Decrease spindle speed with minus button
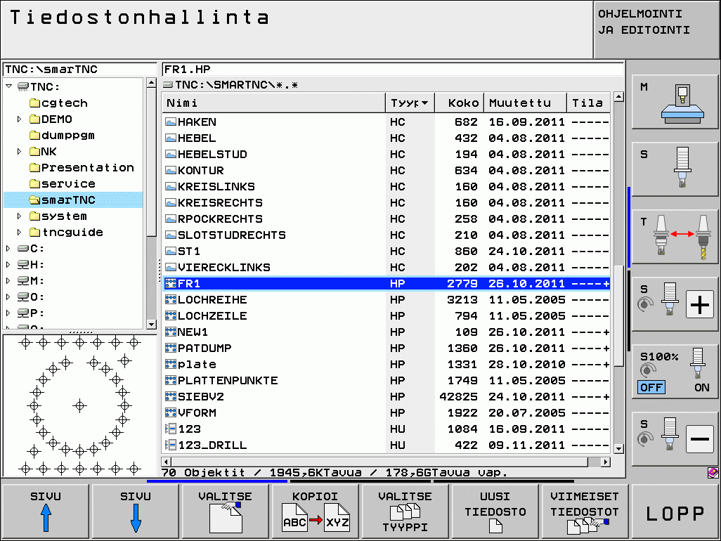 tap(699, 439)
